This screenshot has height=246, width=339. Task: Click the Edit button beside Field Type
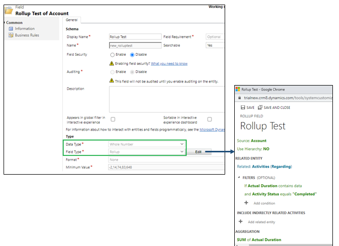198,152
